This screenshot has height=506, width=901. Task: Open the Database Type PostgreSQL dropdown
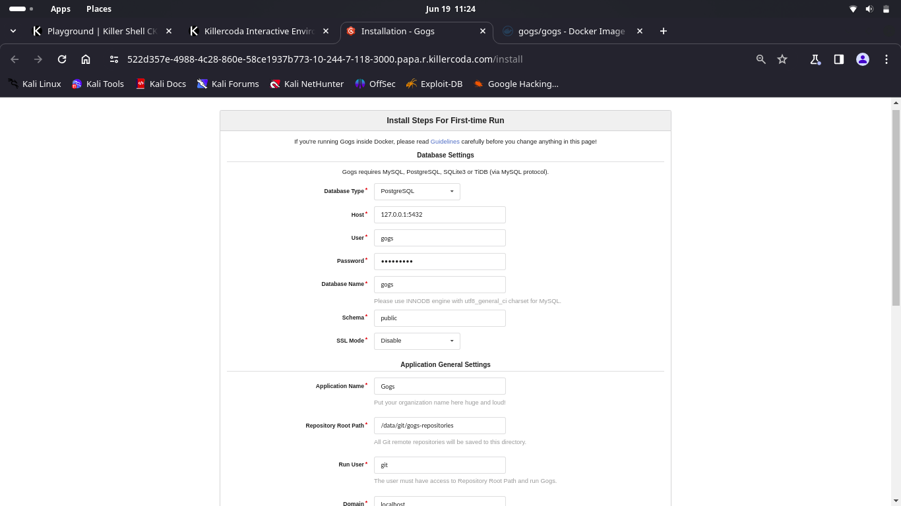point(417,191)
